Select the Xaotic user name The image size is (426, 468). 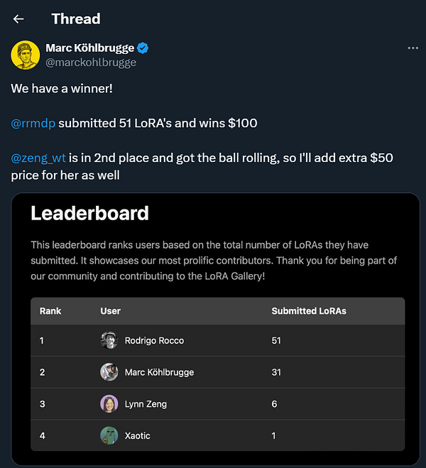click(137, 436)
